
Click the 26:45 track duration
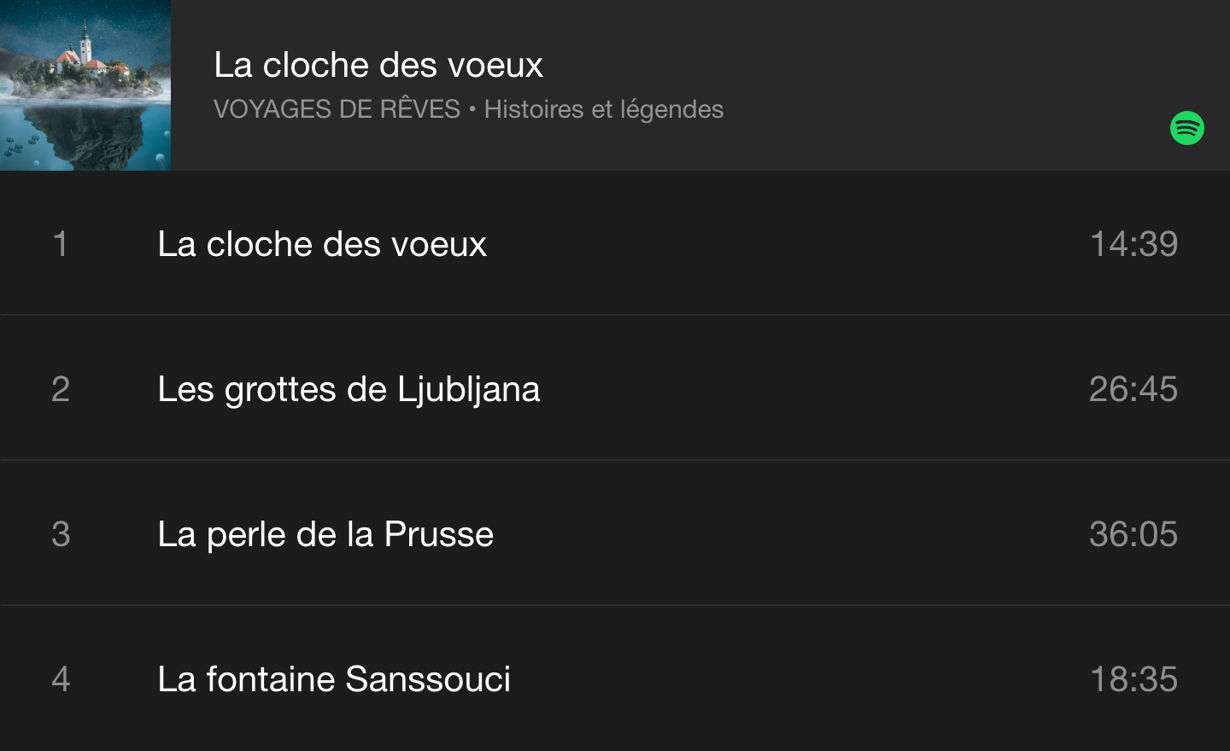(1133, 389)
